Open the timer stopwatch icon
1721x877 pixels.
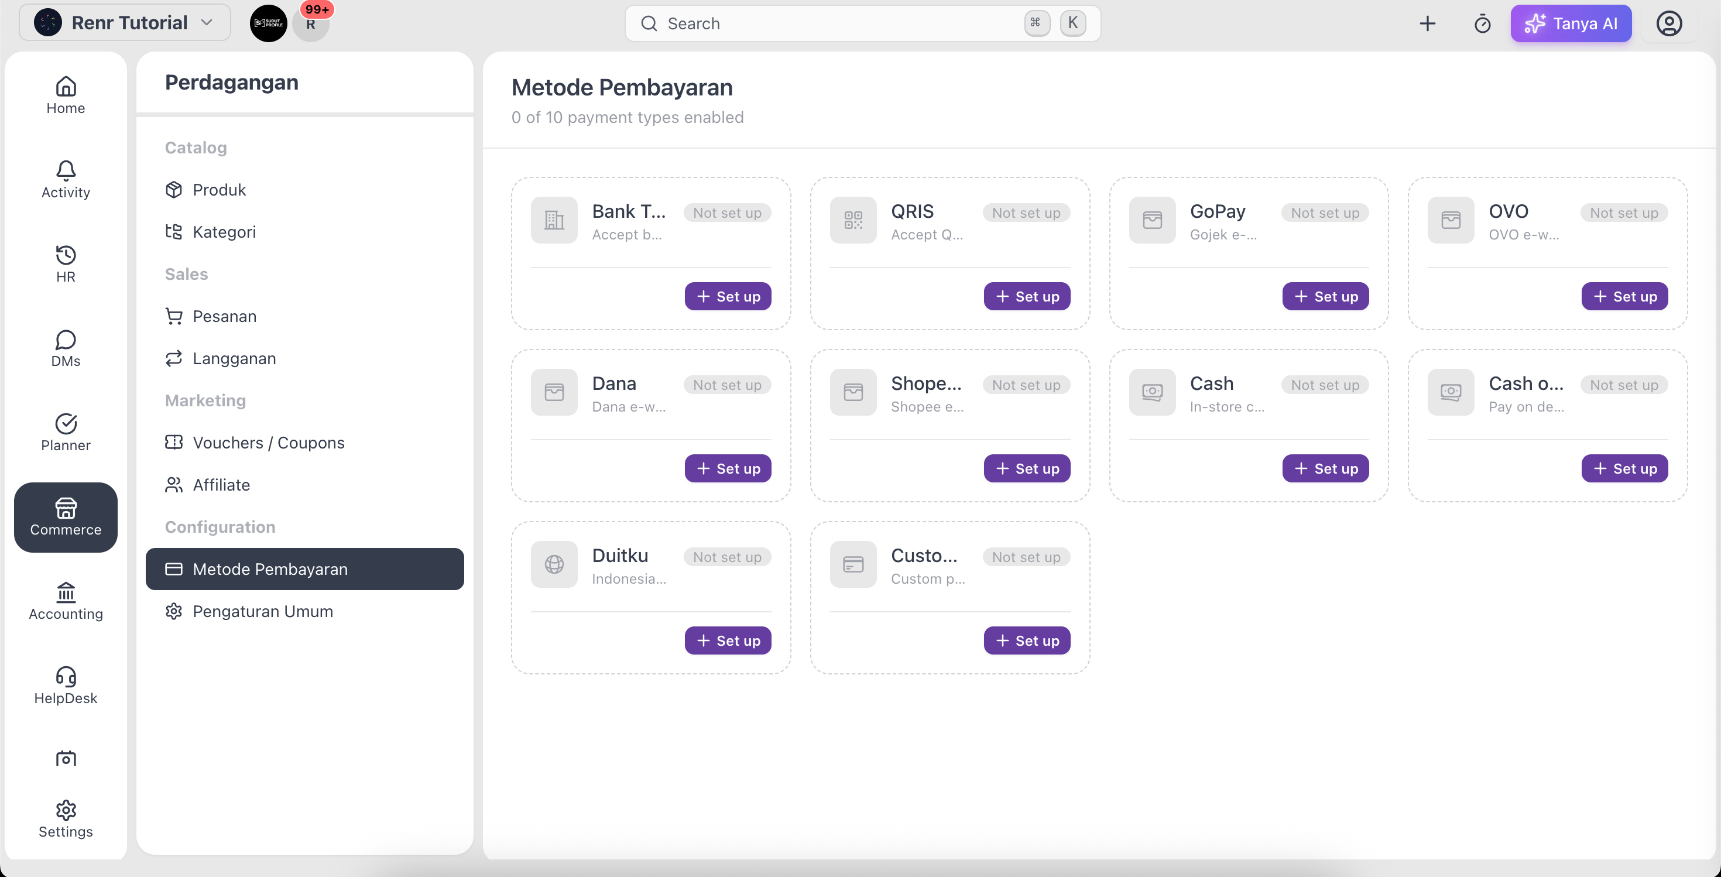click(1482, 23)
